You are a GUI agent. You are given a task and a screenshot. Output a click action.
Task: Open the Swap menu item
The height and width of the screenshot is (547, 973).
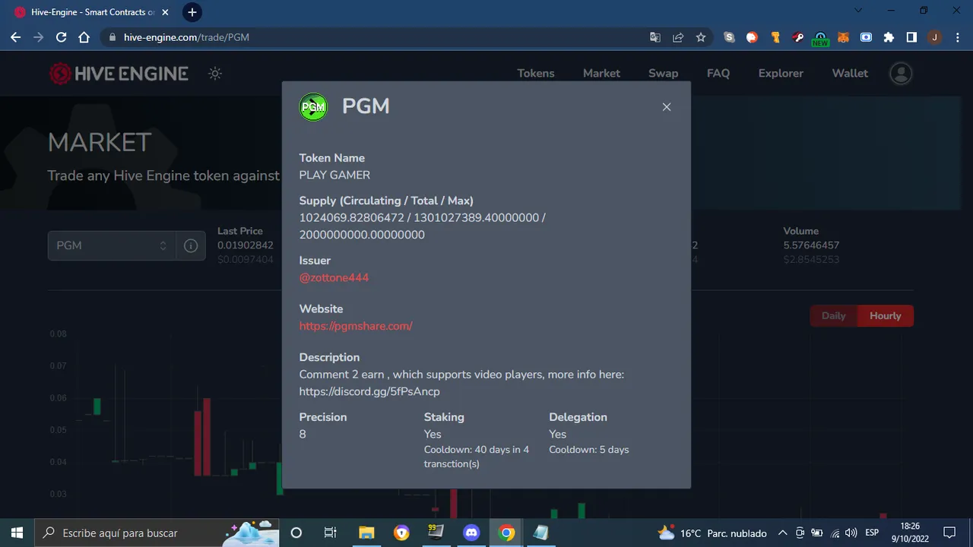click(663, 74)
